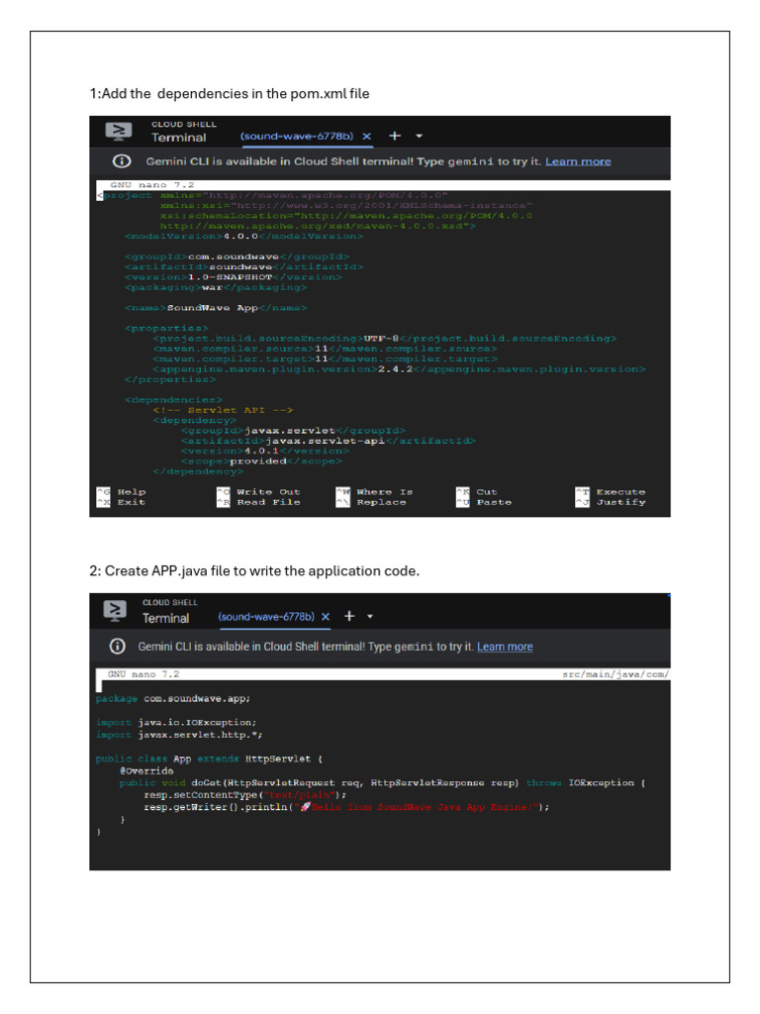Viewport: 760px width, 1014px height.
Task: Click the ^T Execute shortcut in nano
Action: click(x=610, y=491)
